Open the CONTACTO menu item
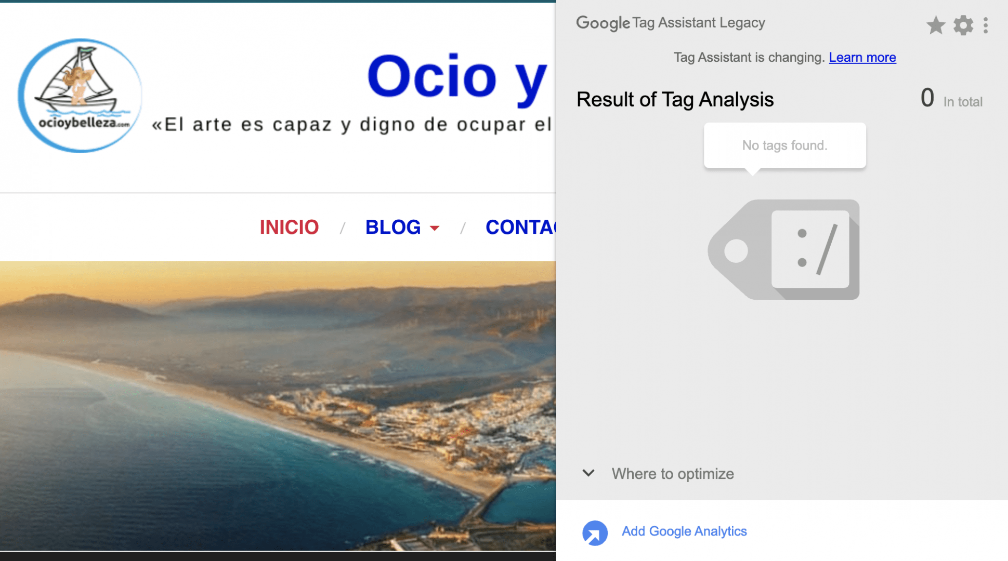The height and width of the screenshot is (561, 1008). 520,227
